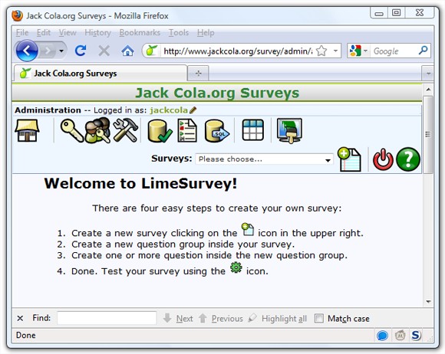Click the small new survey icon in step 1
Image resolution: width=445 pixels, height=354 pixels.
[x=248, y=229]
